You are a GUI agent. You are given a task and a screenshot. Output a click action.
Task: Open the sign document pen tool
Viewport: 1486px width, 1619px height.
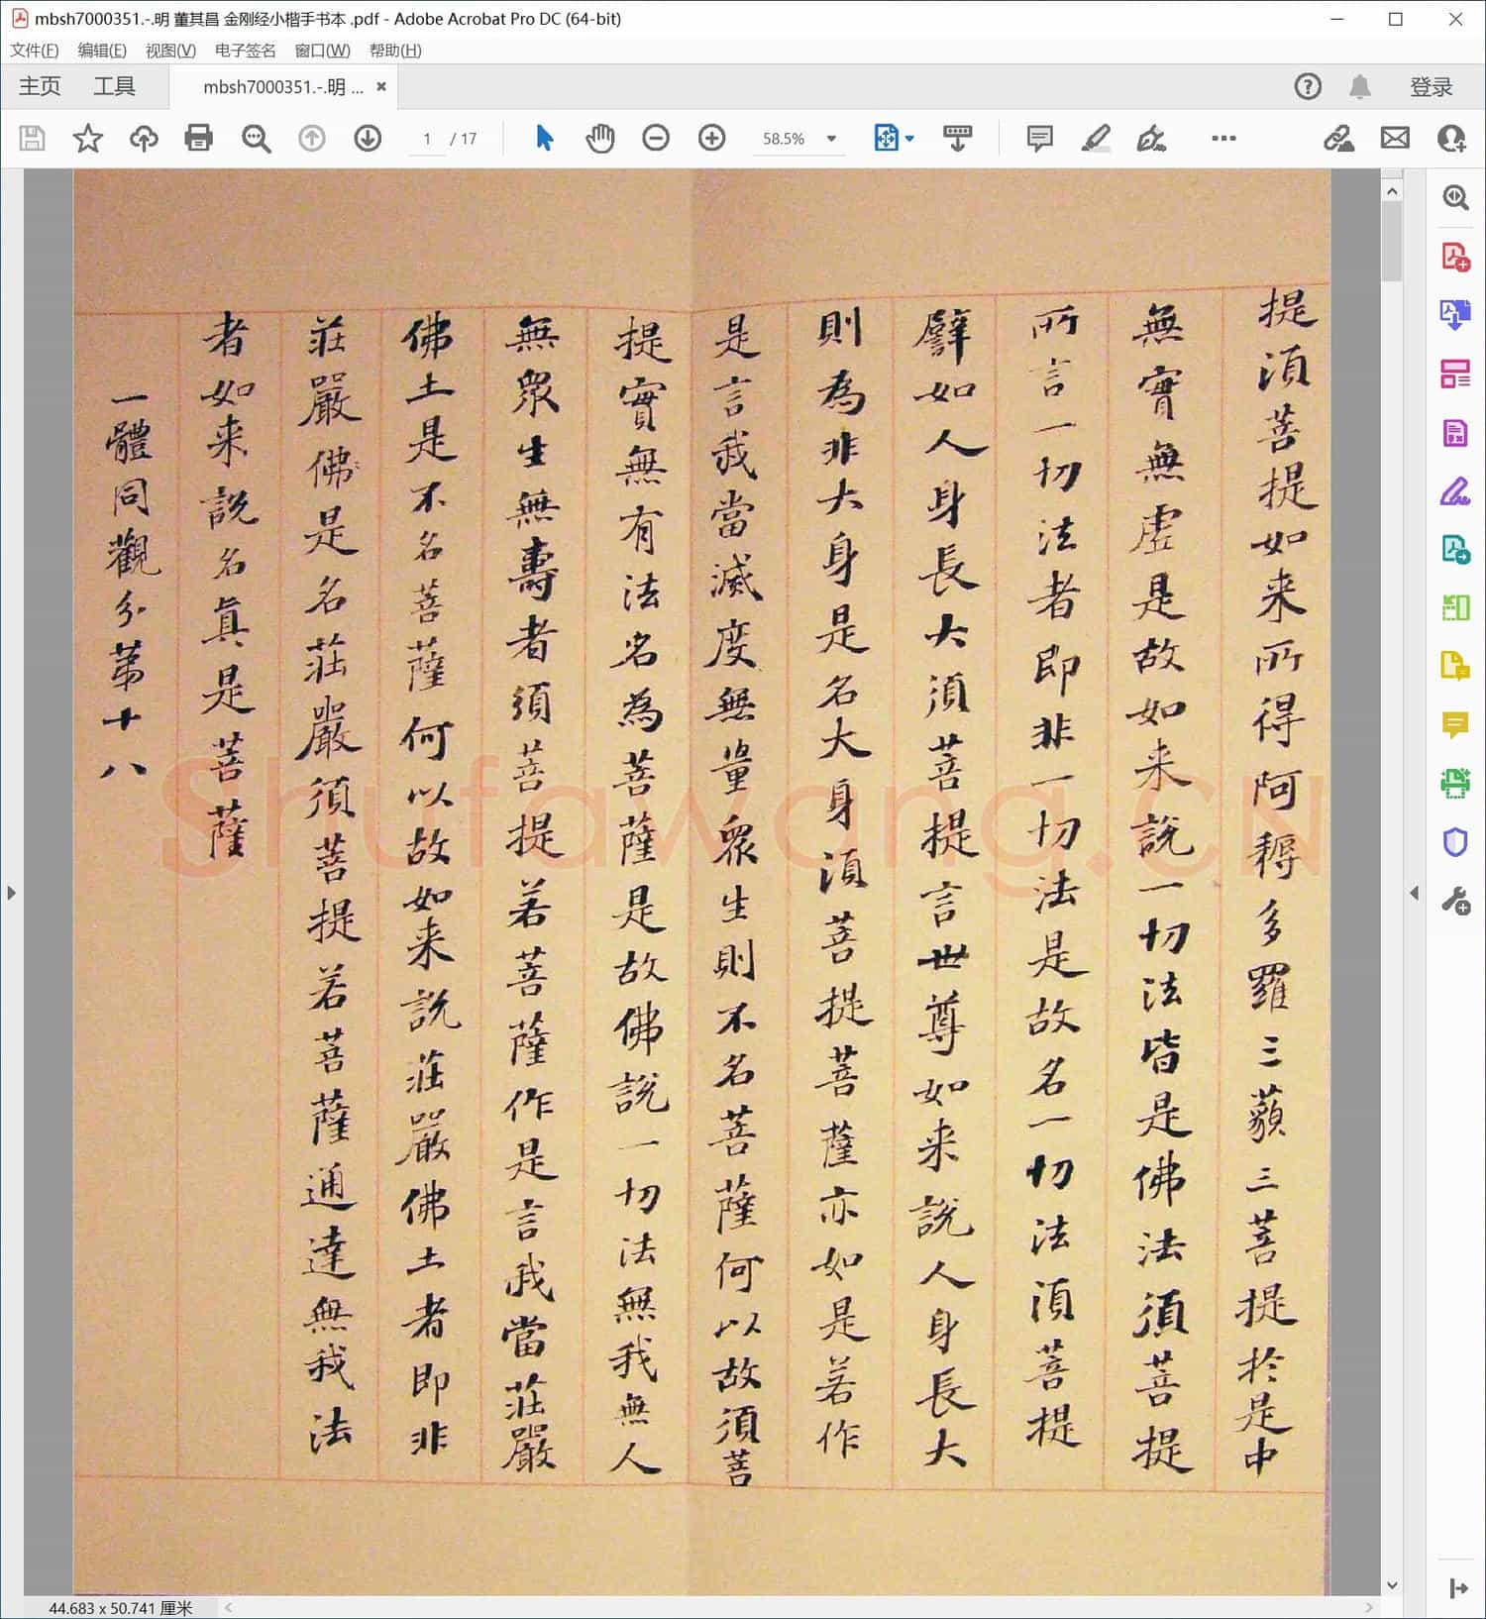click(1150, 138)
